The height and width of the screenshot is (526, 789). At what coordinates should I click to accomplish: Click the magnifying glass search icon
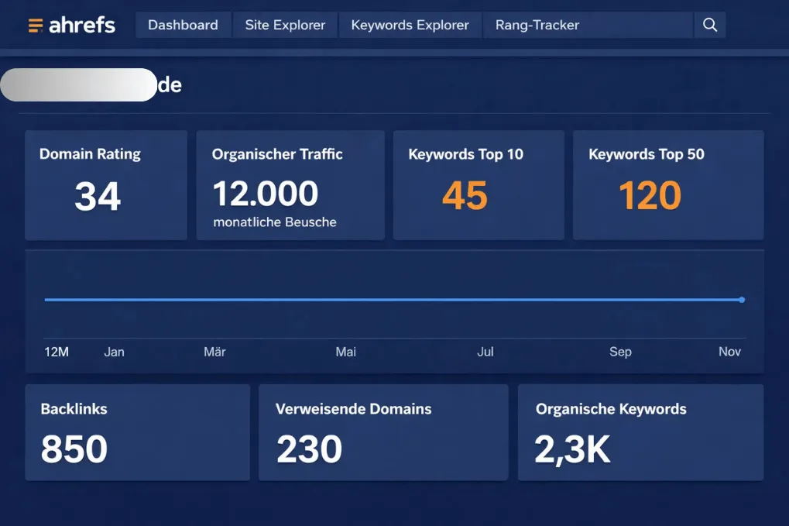pos(709,25)
